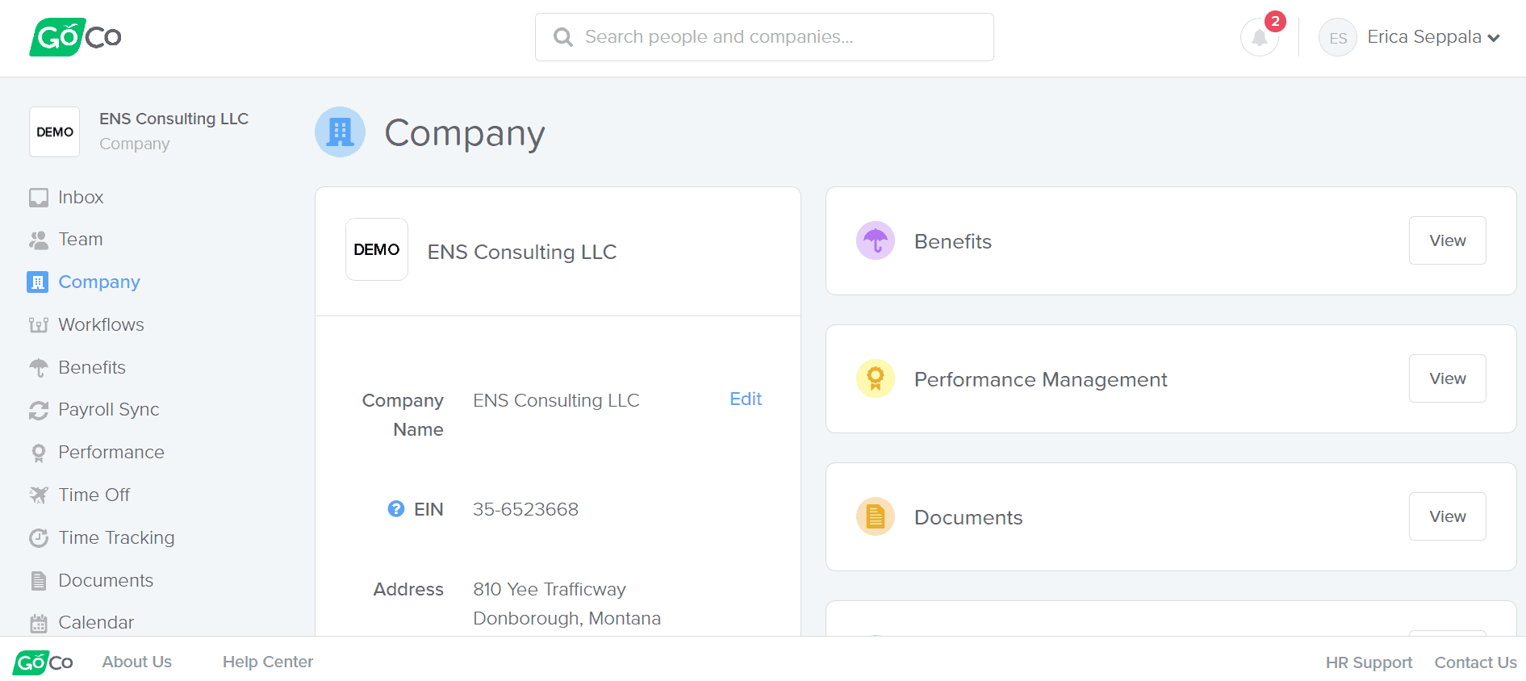Screen dimensions: 1526x681
Task: Open Payroll Sync in sidebar
Action: pos(108,410)
